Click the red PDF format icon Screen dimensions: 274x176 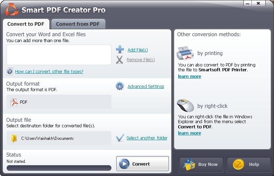[x=14, y=102]
